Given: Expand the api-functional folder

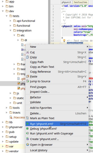Looking at the screenshot, I should click(x=10, y=21).
